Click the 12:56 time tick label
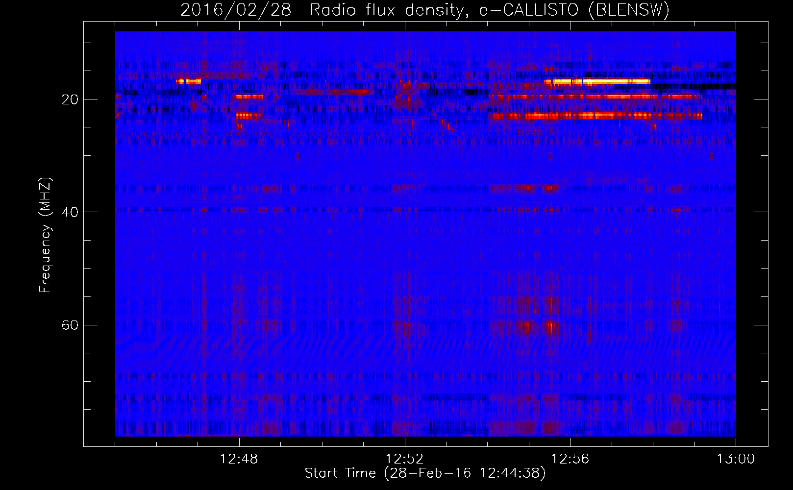 point(570,459)
